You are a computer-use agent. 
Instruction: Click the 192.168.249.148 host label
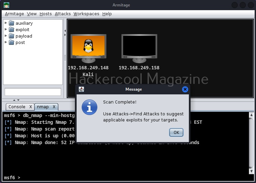[x=88, y=68]
